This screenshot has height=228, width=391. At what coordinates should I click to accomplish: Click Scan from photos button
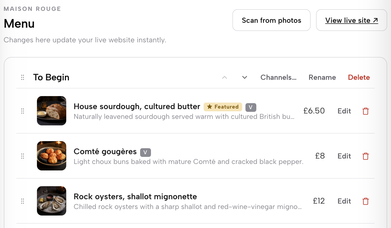click(x=272, y=20)
